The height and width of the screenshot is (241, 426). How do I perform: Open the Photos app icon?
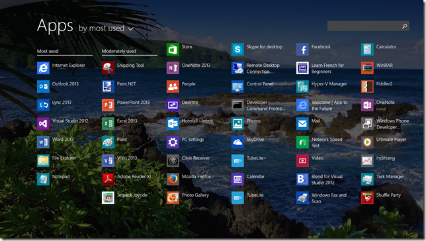[x=237, y=124]
